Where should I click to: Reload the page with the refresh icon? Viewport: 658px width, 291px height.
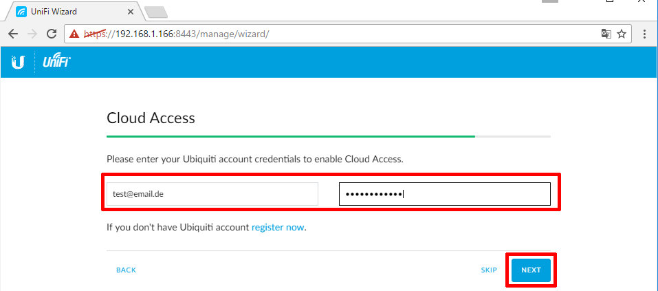click(x=52, y=34)
